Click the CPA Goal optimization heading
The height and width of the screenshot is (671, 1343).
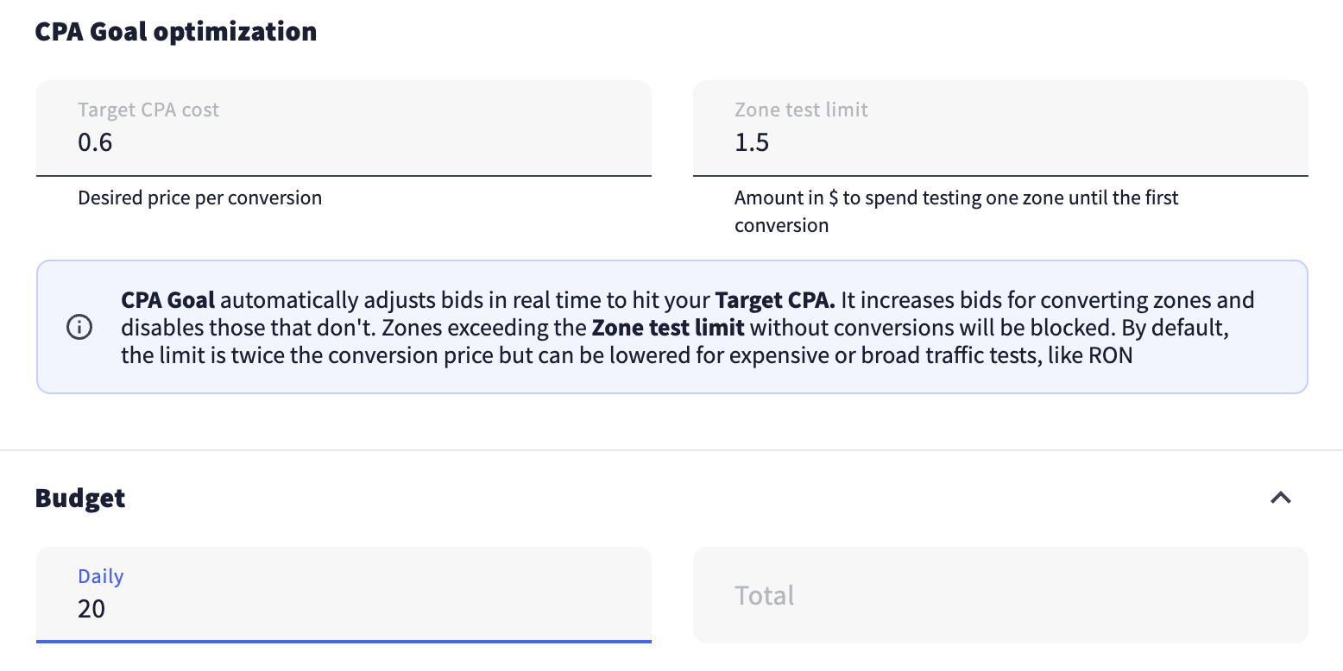pos(176,32)
